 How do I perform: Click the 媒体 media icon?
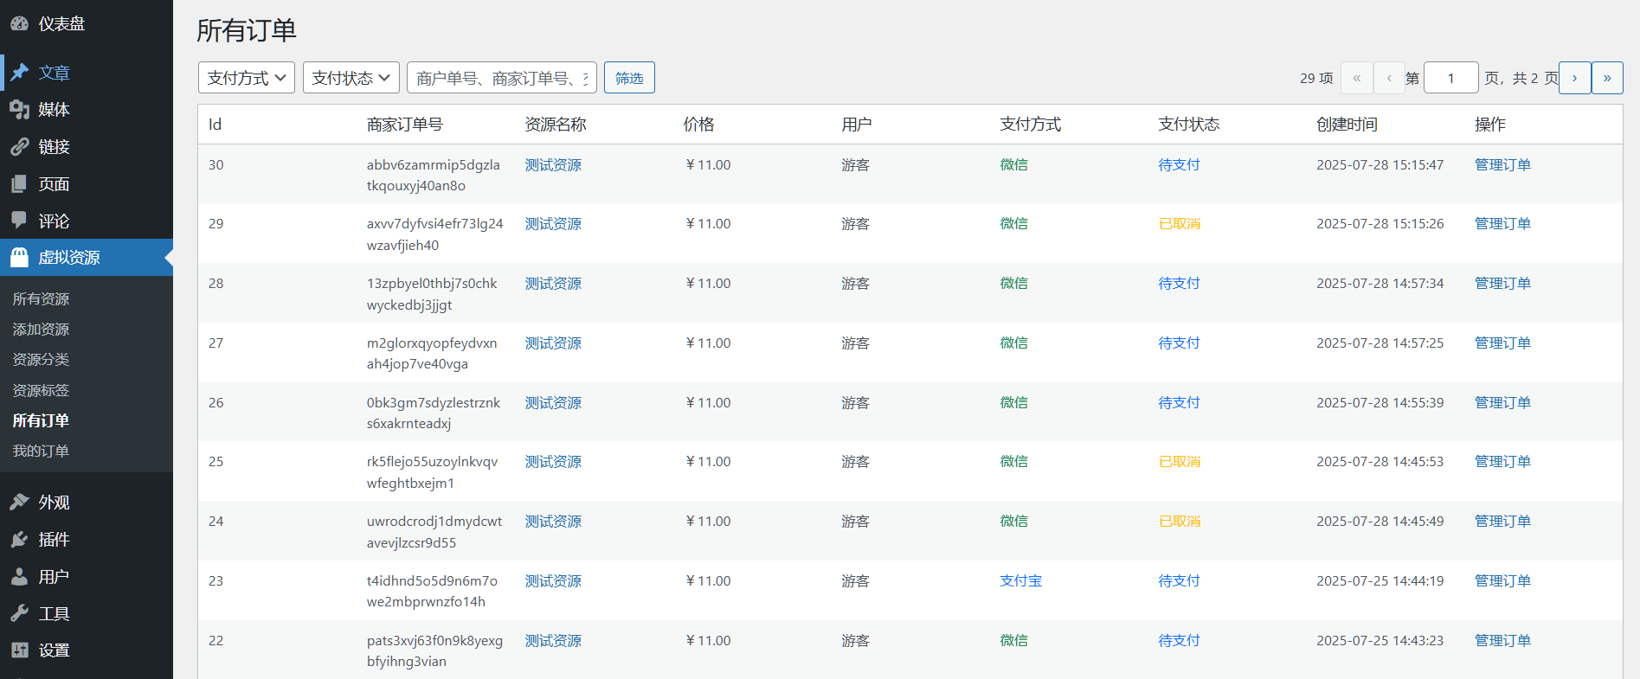point(19,110)
